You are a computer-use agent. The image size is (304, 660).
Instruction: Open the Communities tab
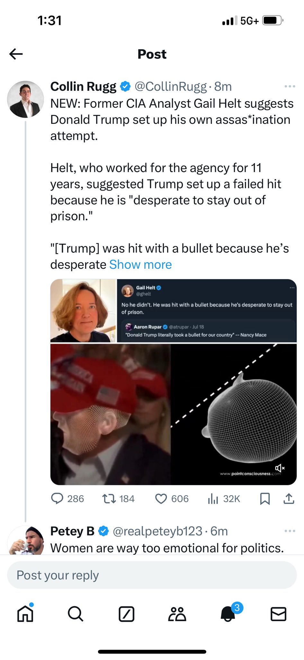point(177,614)
